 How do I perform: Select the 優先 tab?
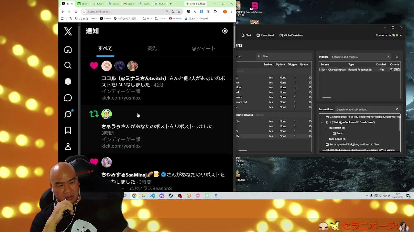[x=152, y=48]
